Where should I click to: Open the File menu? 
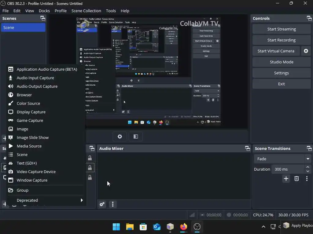click(x=6, y=11)
